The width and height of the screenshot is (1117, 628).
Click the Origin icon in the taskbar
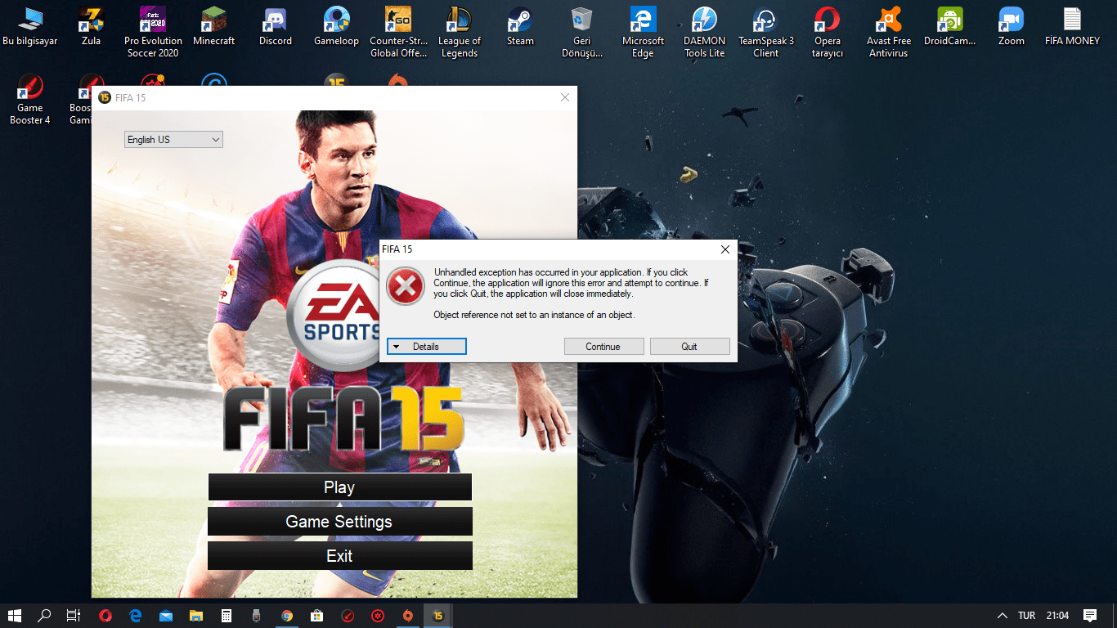(408, 616)
